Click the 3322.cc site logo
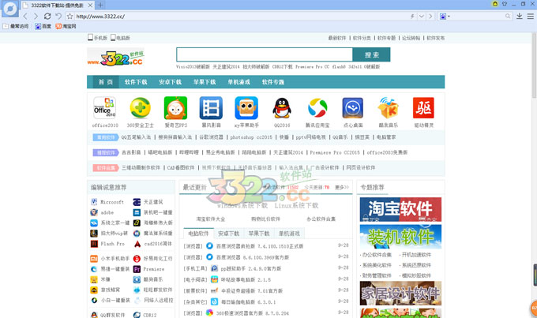The width and height of the screenshot is (537, 318). coord(116,58)
